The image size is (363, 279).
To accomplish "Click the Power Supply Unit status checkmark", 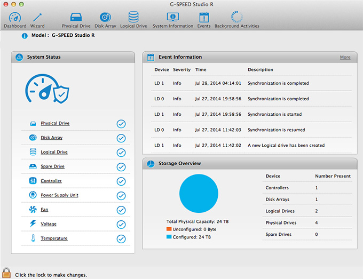I will click(121, 196).
